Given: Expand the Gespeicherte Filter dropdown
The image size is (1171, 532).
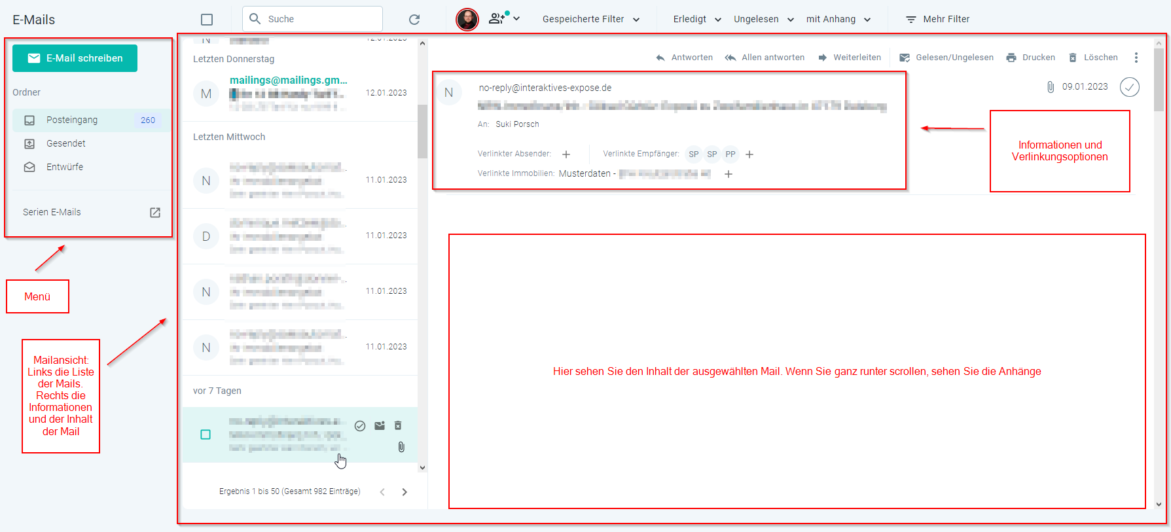Looking at the screenshot, I should click(x=590, y=20).
